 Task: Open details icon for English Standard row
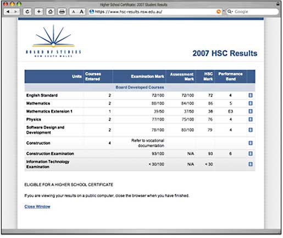coord(251,95)
